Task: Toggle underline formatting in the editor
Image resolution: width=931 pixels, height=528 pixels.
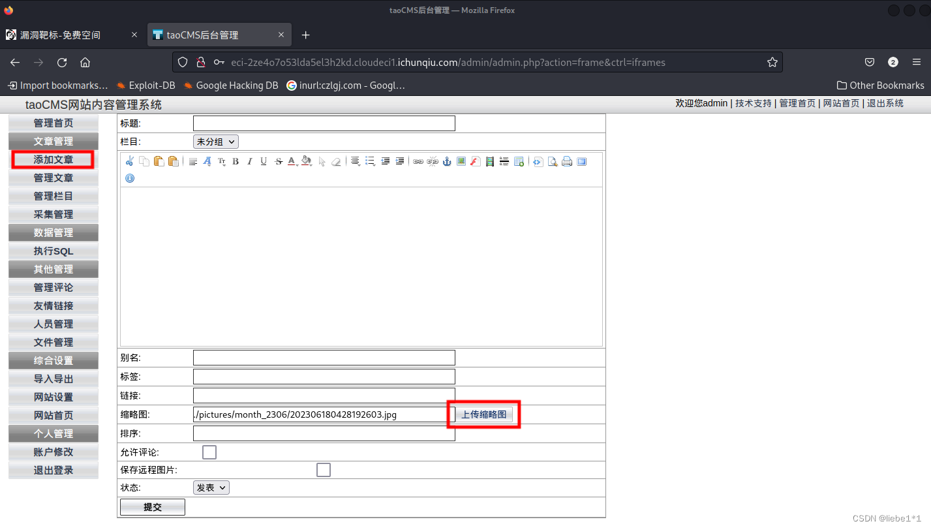Action: point(264,161)
